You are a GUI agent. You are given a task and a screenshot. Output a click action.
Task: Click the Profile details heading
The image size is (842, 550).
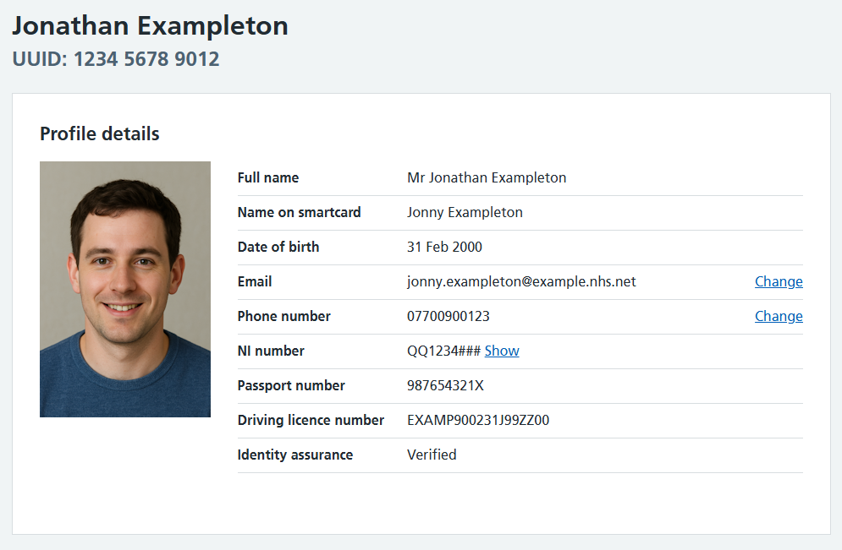pyautogui.click(x=99, y=133)
